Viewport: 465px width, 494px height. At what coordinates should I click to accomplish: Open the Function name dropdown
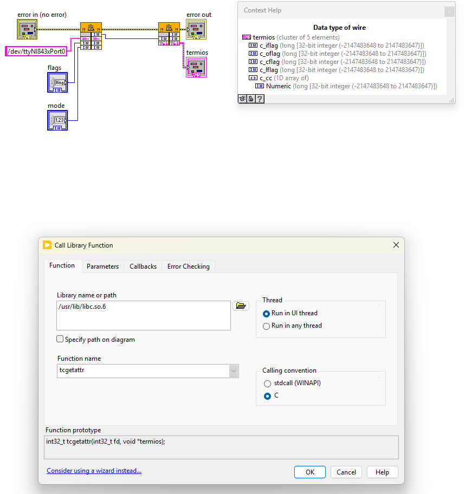click(233, 370)
